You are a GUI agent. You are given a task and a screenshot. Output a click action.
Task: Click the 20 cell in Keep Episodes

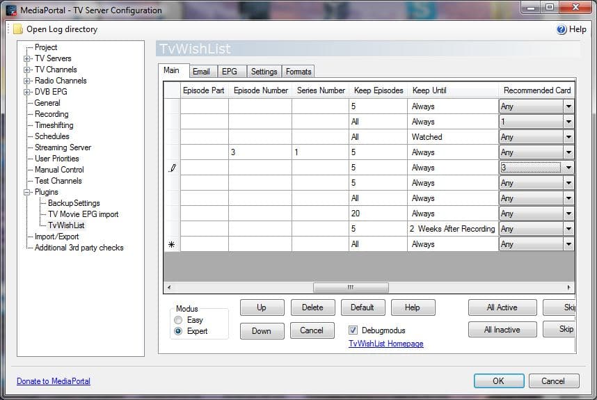tap(378, 214)
